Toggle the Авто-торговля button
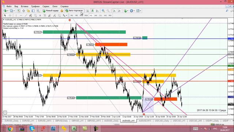 point(74,11)
